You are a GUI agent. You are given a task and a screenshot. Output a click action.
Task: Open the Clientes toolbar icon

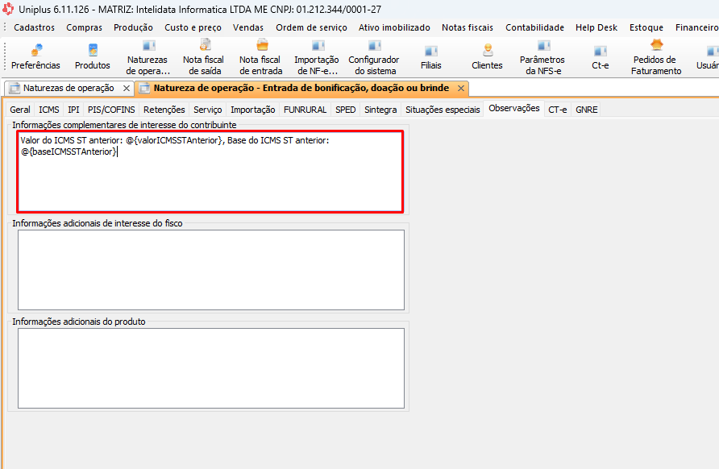coord(487,58)
